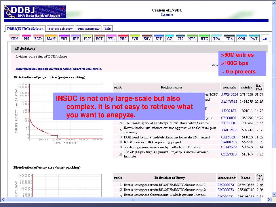Open example accession AI902163
The height and width of the screenshot is (207, 276).
pyautogui.click(x=229, y=111)
